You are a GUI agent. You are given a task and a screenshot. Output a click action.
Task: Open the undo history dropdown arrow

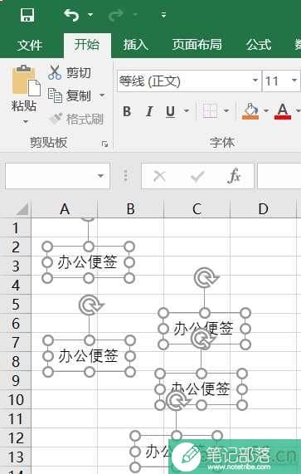(90, 15)
